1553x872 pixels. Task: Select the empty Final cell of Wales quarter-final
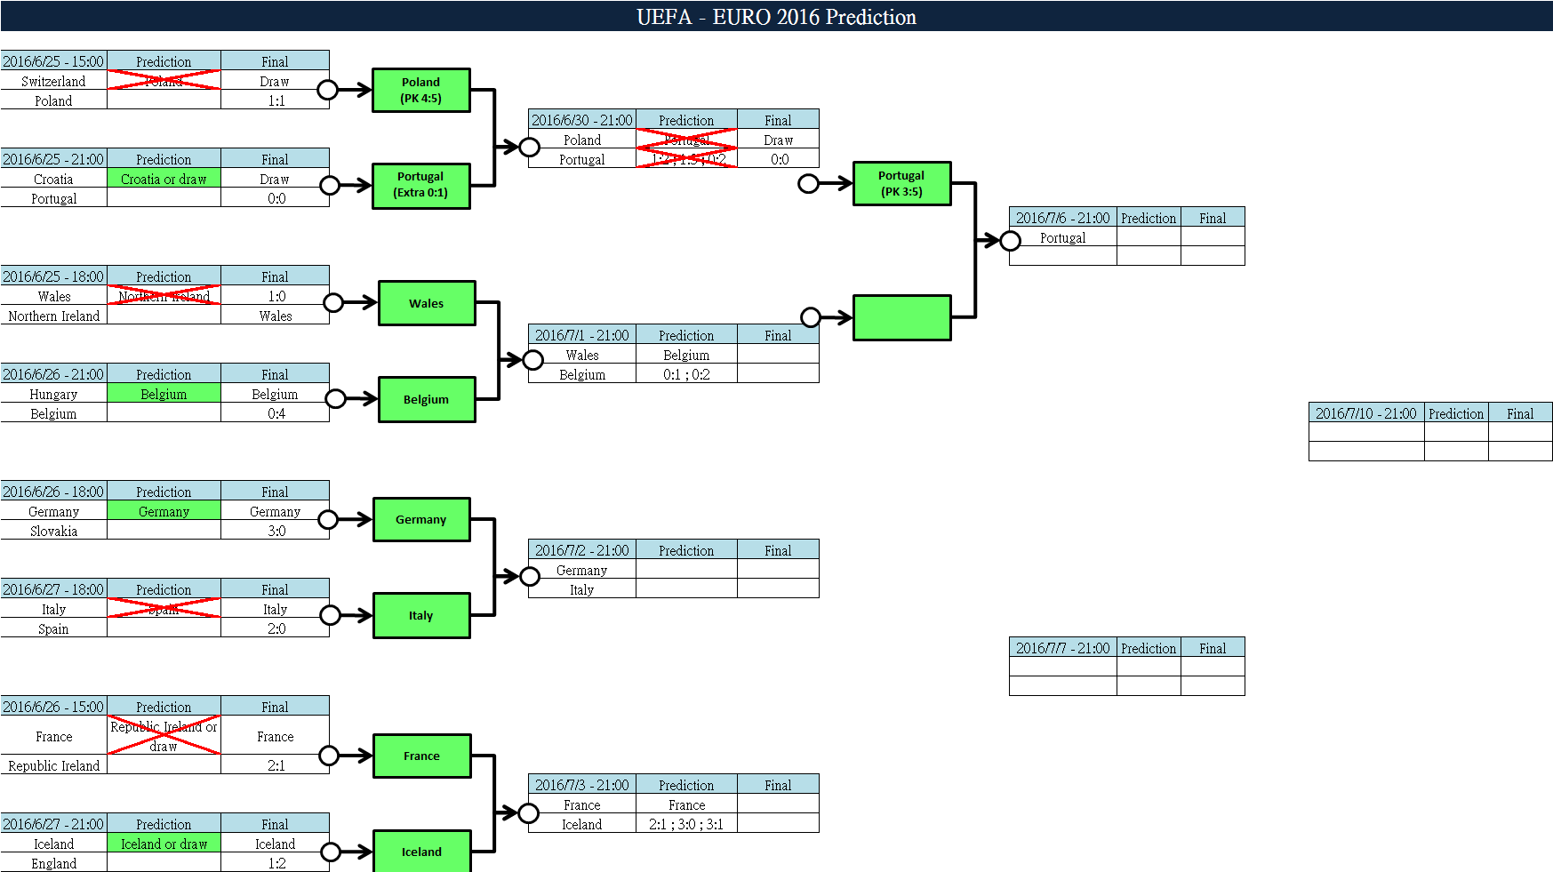pyautogui.click(x=778, y=355)
